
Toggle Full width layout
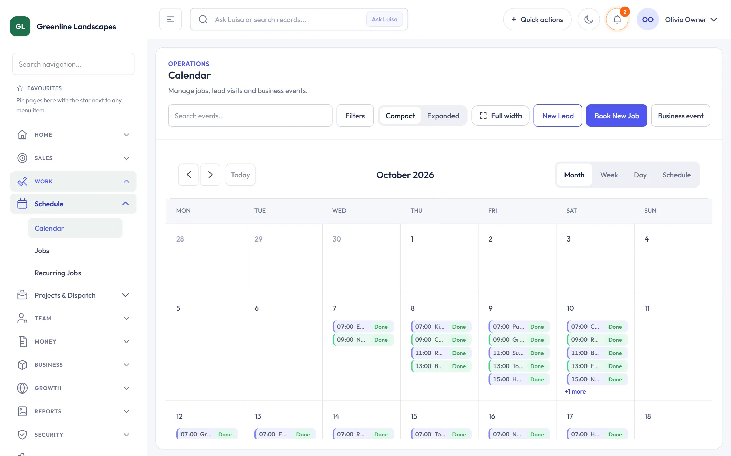click(x=501, y=116)
